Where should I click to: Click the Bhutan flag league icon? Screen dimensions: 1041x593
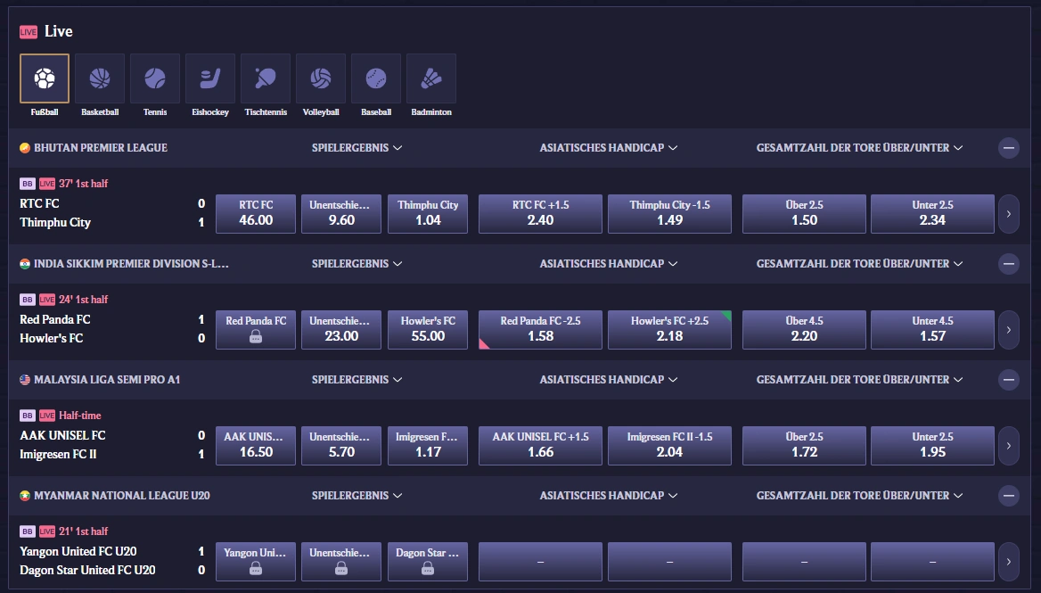tap(25, 148)
